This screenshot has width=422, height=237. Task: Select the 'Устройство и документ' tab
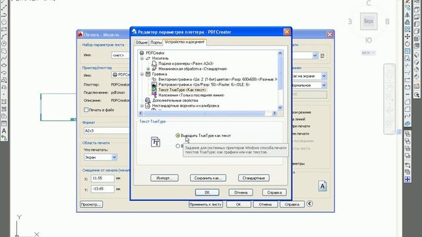185,42
